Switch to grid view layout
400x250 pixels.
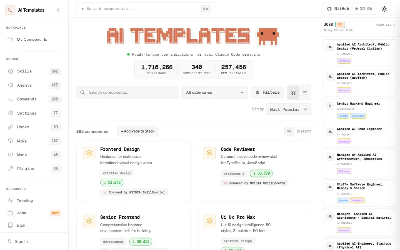(293, 92)
